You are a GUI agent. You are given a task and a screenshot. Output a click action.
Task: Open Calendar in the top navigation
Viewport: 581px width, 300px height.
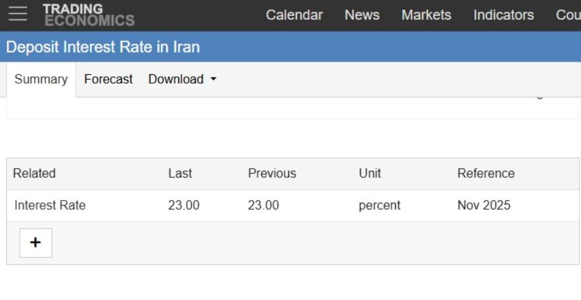tap(294, 15)
